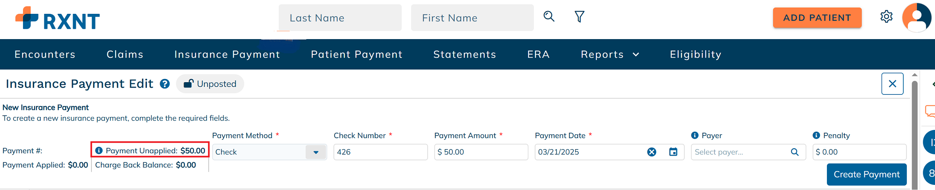Close the Insurance Payment Edit panel
The width and height of the screenshot is (935, 190).
coord(892,84)
